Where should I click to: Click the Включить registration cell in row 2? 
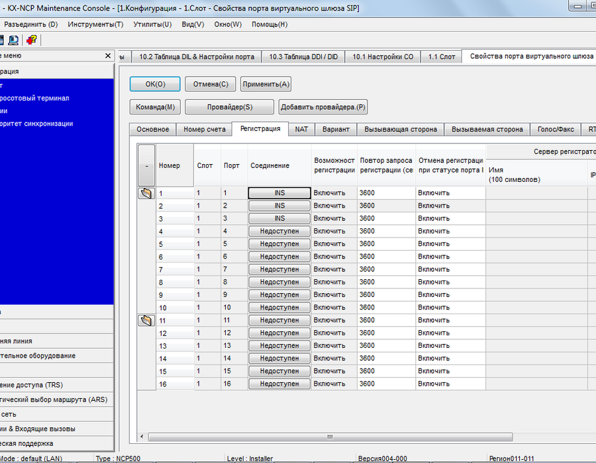pos(334,206)
